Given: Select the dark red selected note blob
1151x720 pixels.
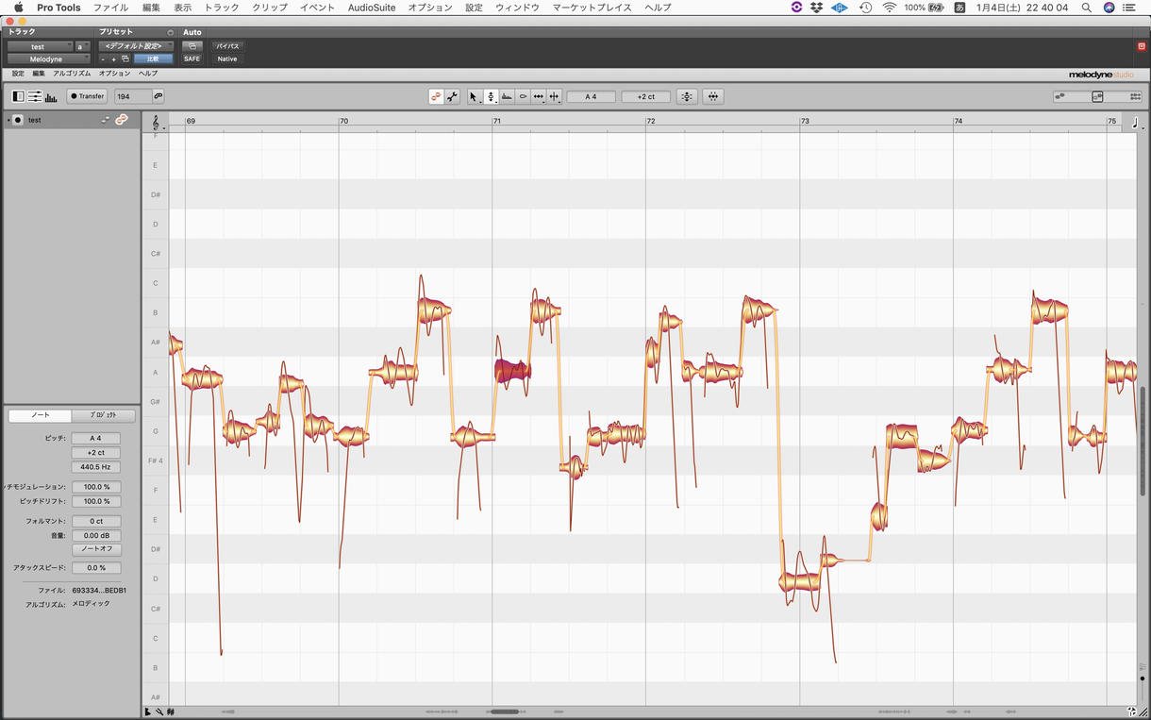Looking at the screenshot, I should tap(512, 371).
